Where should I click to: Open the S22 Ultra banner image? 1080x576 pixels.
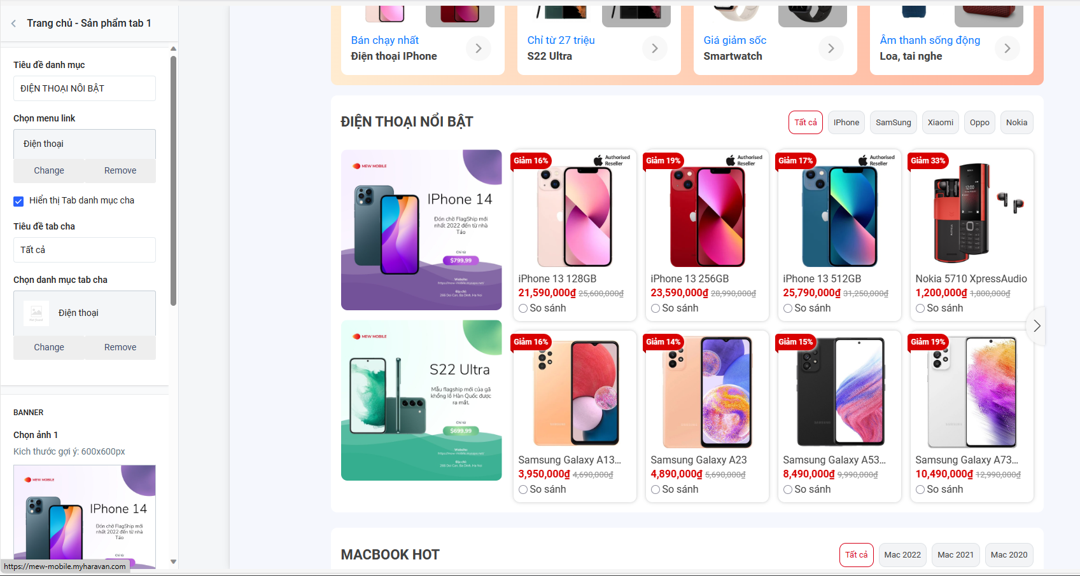[x=421, y=401]
